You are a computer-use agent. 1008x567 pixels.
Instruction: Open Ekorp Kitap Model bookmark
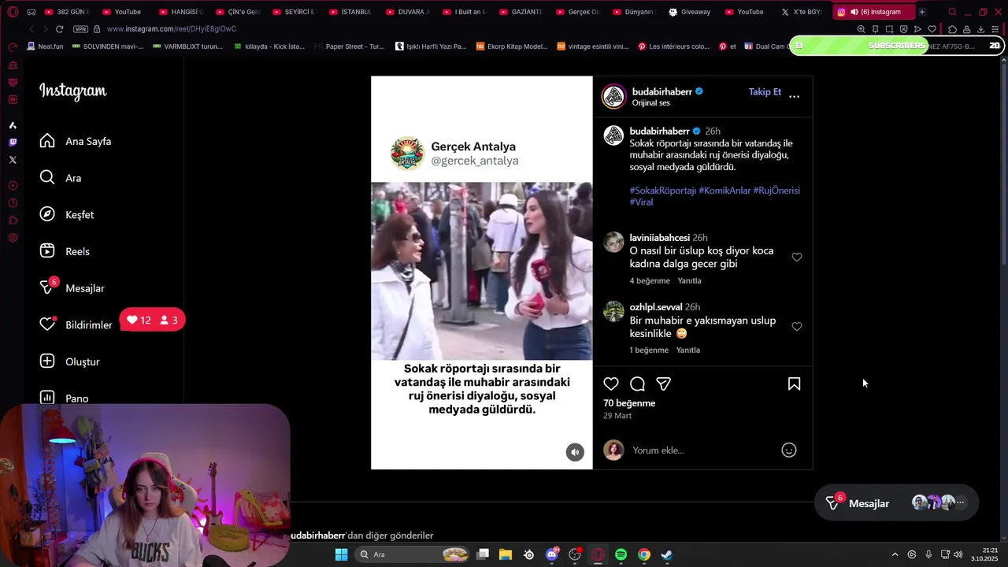[512, 46]
